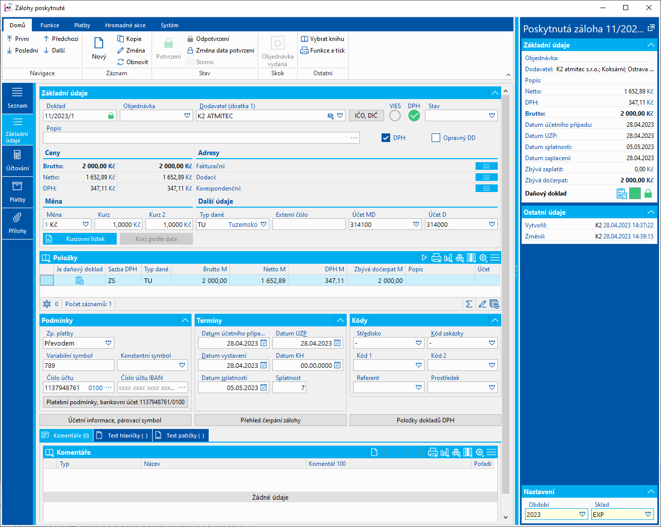Select the Text hlavičky tab

pyautogui.click(x=122, y=436)
